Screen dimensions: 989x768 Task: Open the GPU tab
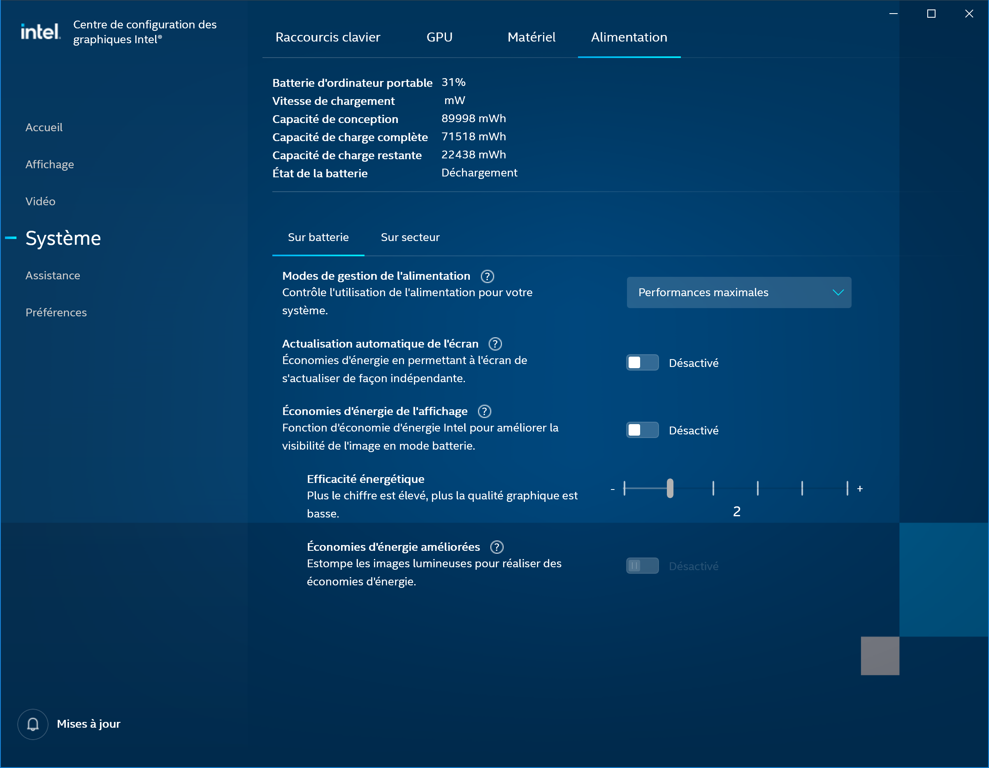(x=439, y=37)
